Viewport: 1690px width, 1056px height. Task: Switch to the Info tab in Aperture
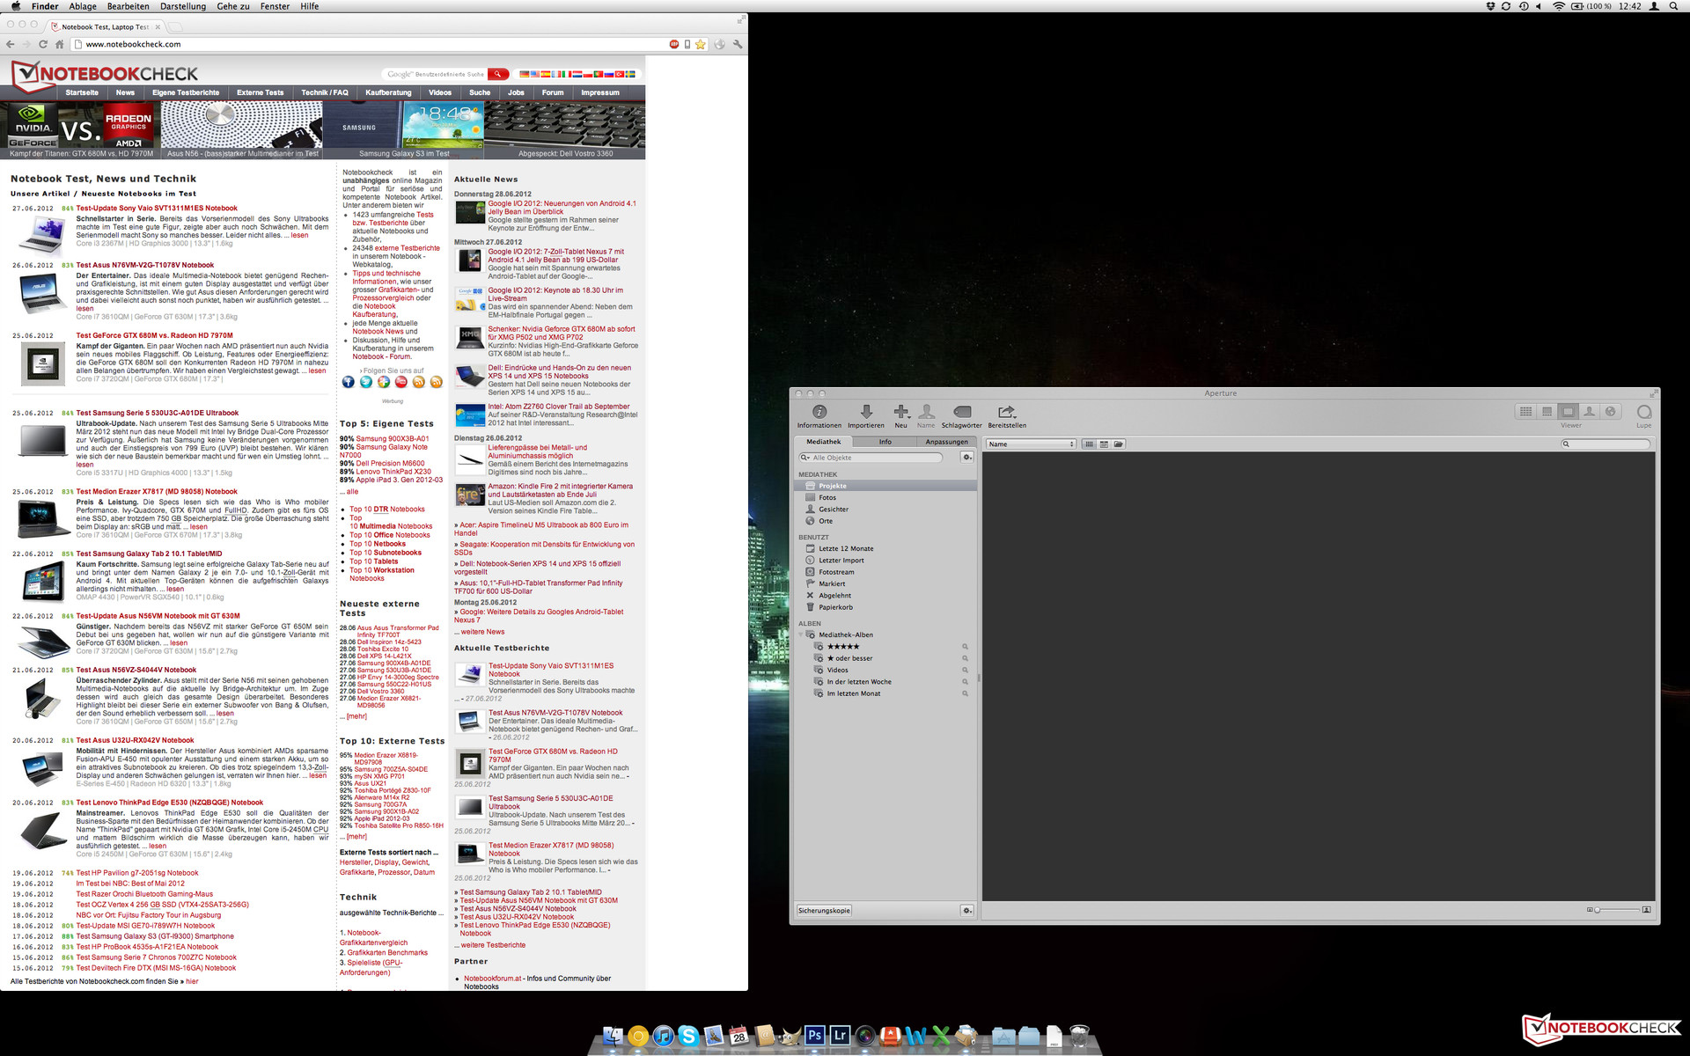tap(885, 442)
